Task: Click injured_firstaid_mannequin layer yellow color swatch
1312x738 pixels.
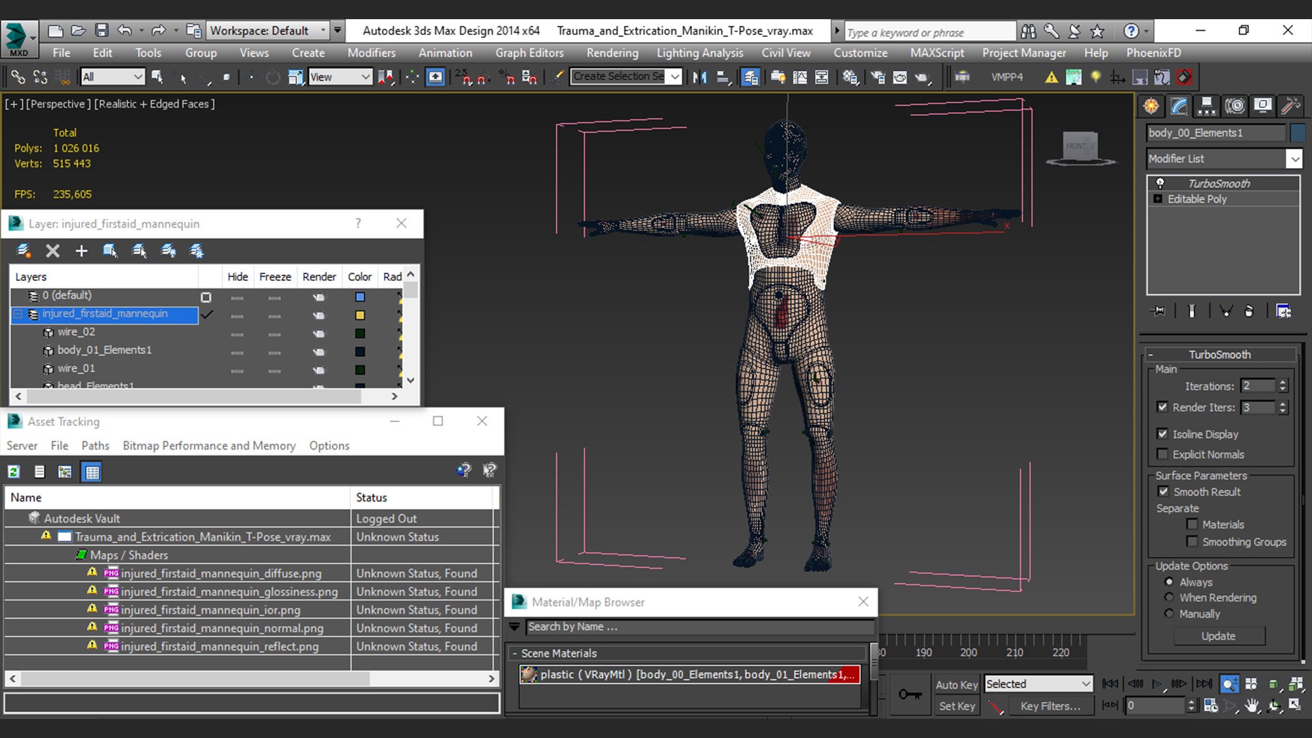Action: point(360,315)
